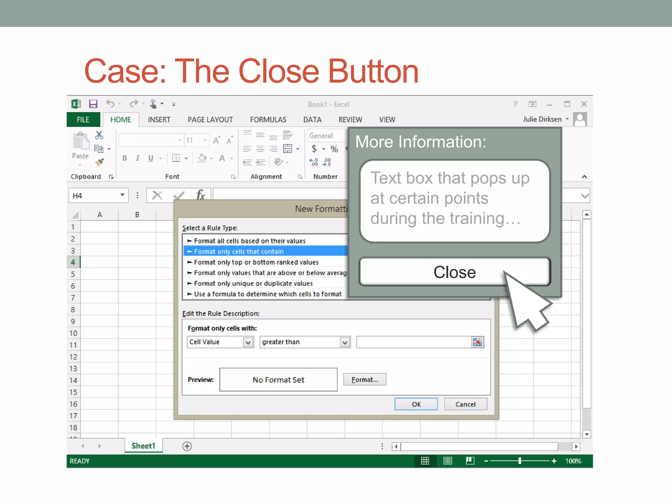
Task: Click the Format Painter brush icon
Action: pos(99,162)
